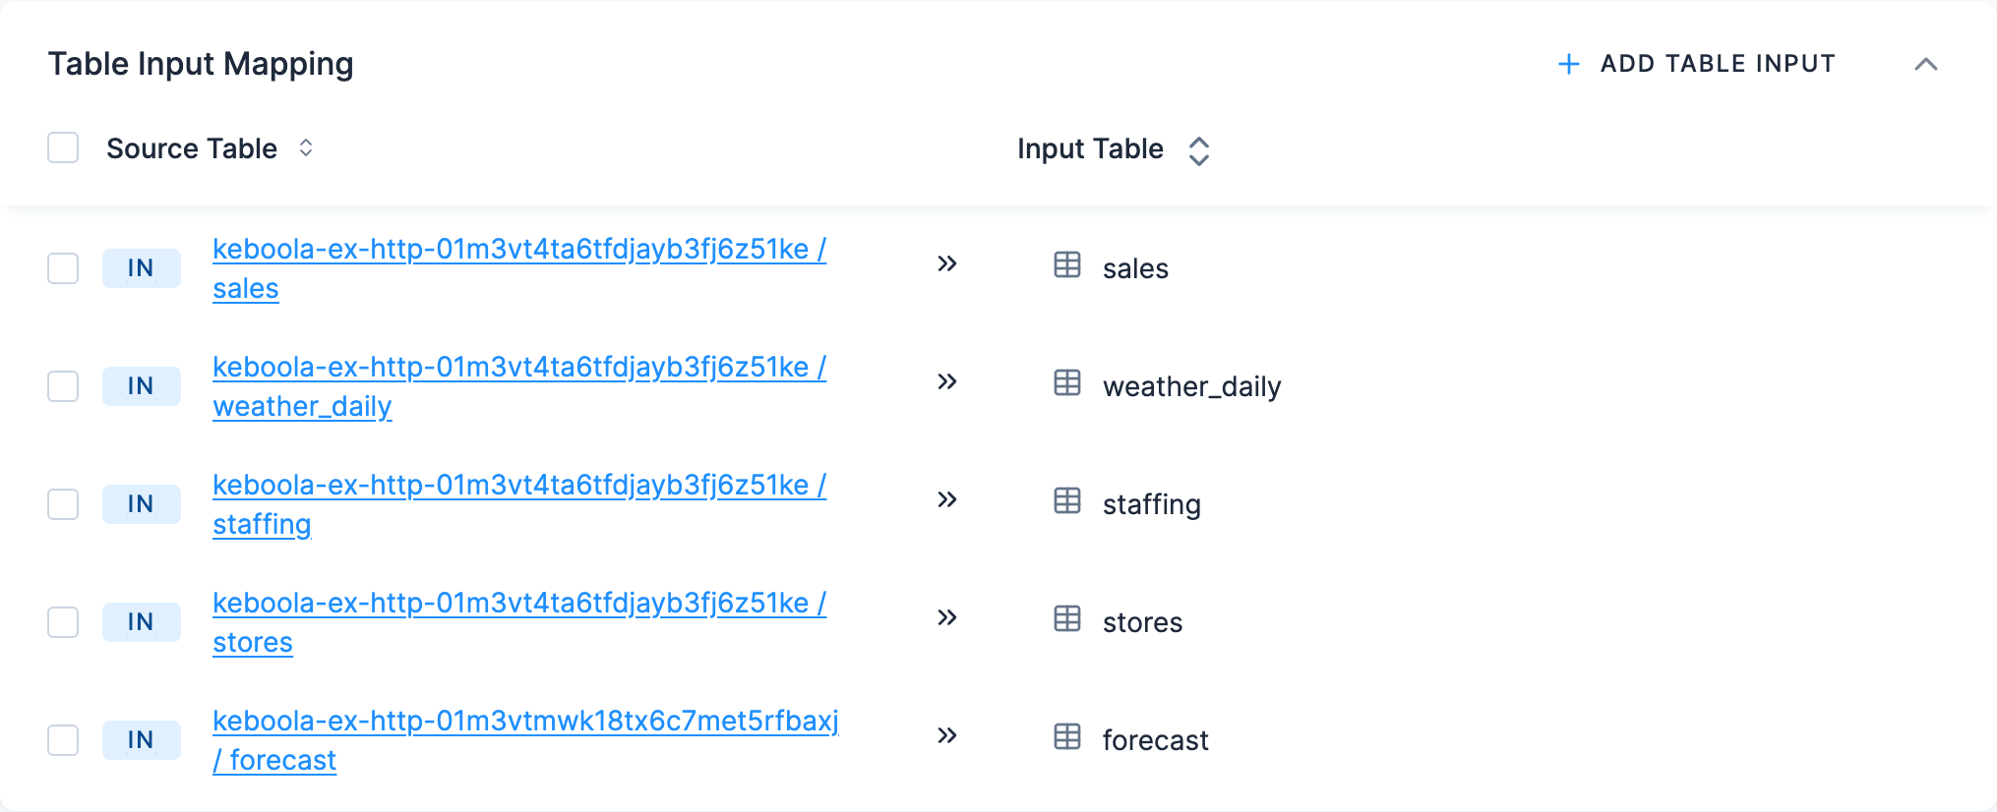The height and width of the screenshot is (812, 1997).
Task: Collapse the Table Input Mapping section
Action: tap(1925, 64)
